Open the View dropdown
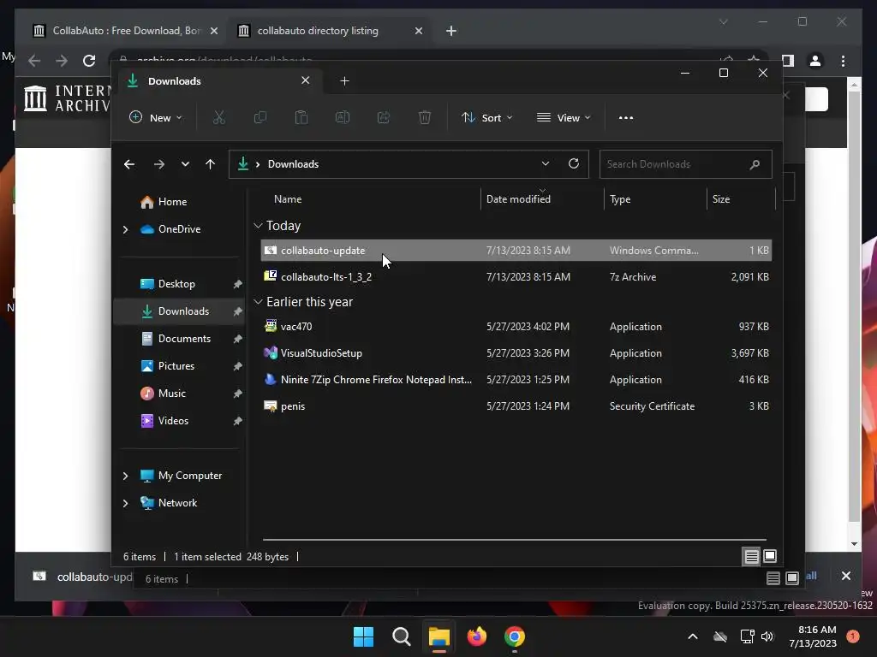The image size is (877, 657). 564,118
